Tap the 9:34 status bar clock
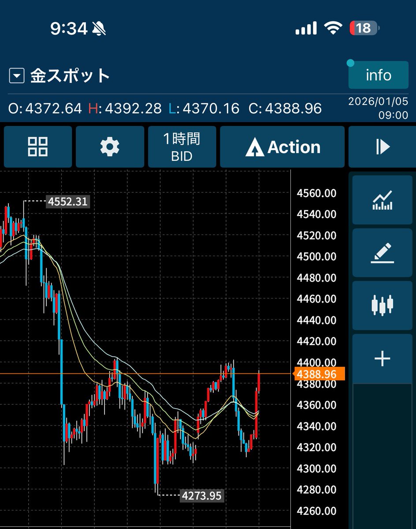416x529 pixels. click(x=69, y=29)
